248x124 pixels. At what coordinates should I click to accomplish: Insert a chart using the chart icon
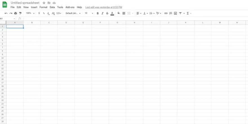(175, 13)
